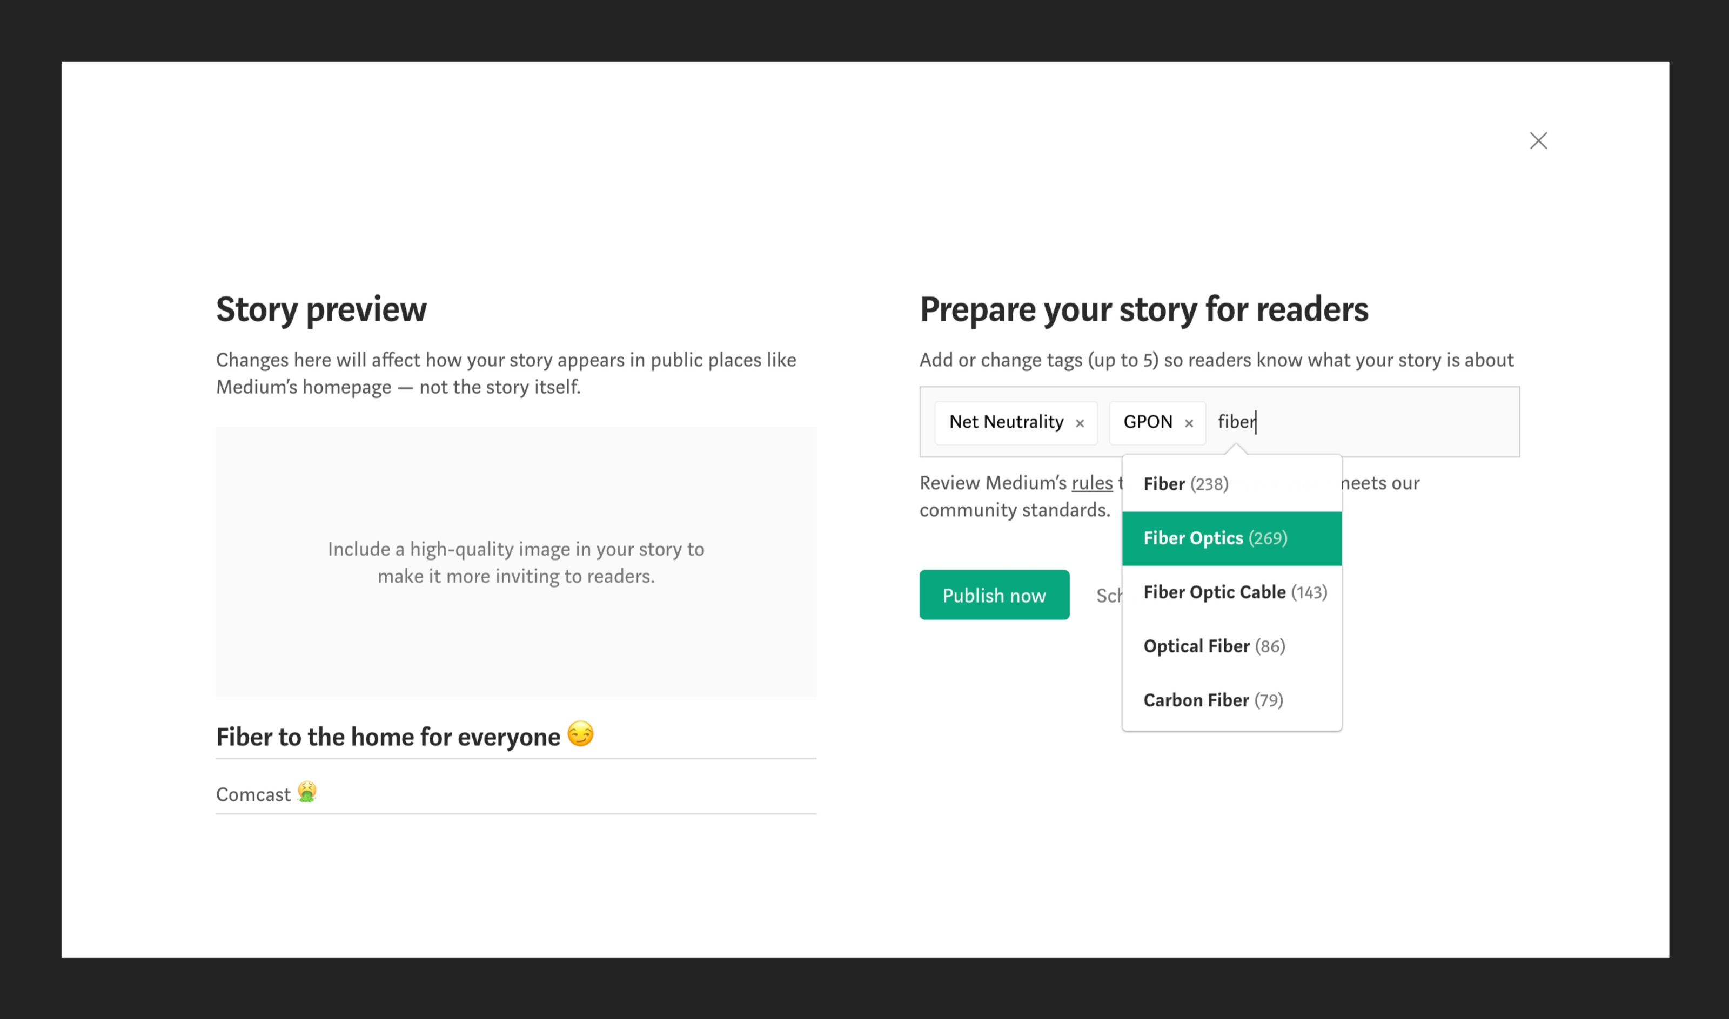Click the Net Neutrality tag label
This screenshot has width=1729, height=1019.
[x=1006, y=422]
